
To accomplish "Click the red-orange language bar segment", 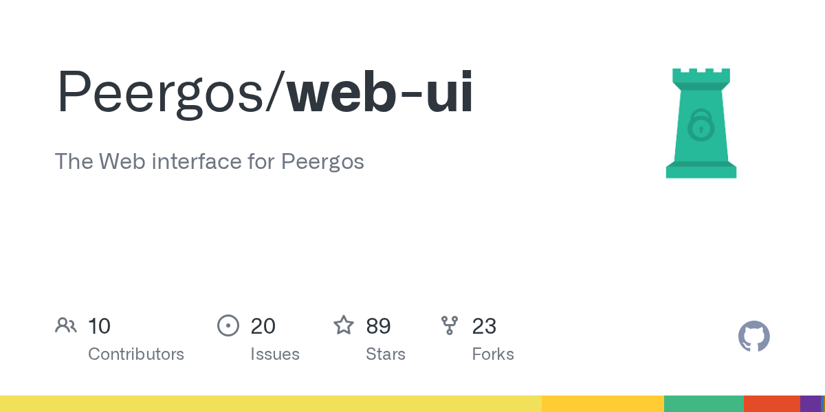I will pyautogui.click(x=771, y=404).
